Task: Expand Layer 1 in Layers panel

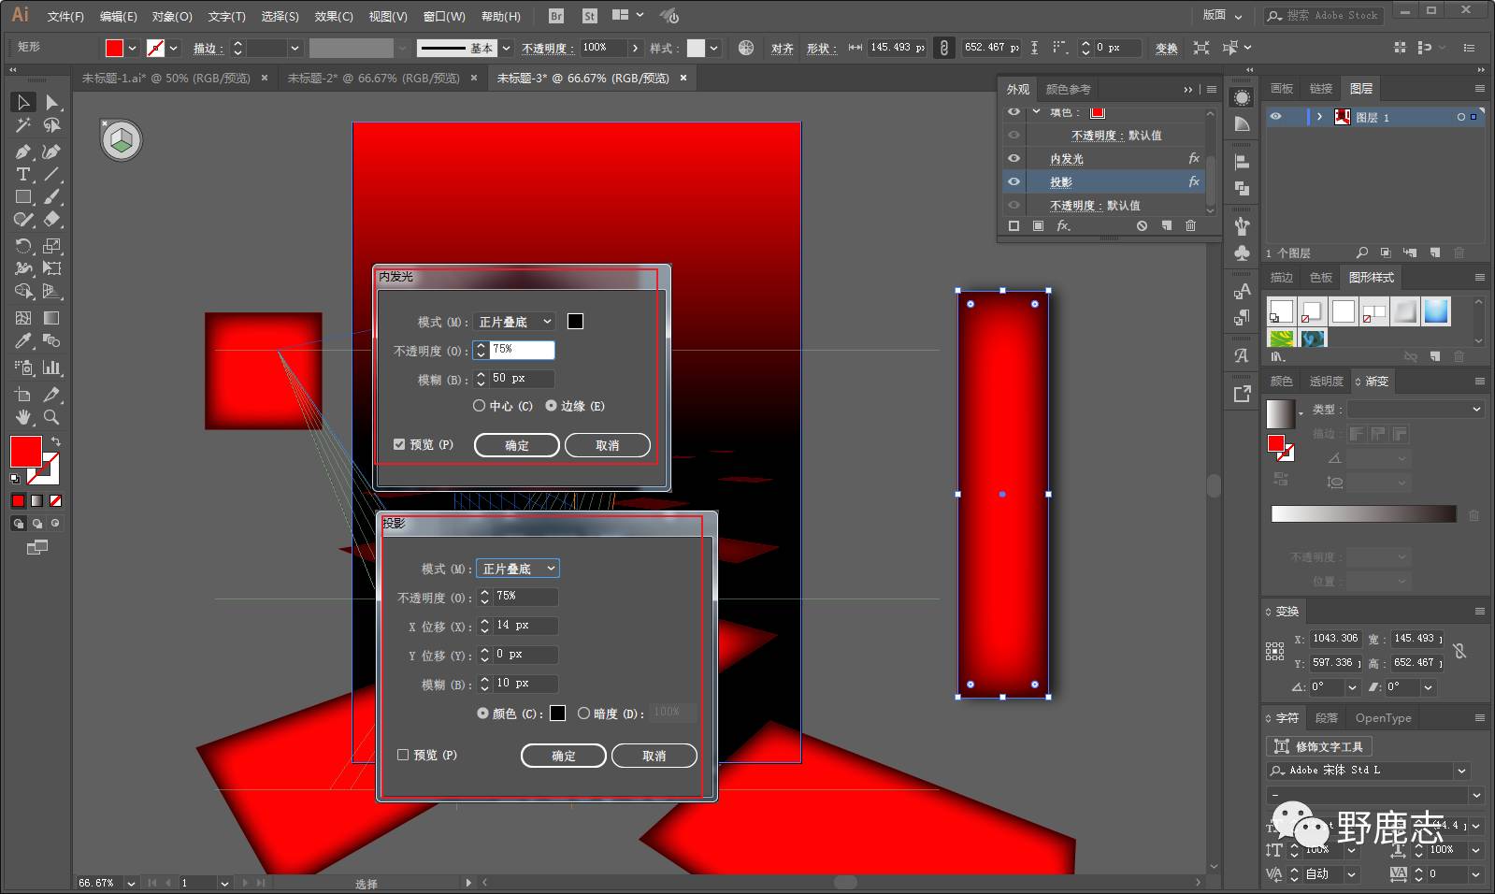Action: 1319,117
